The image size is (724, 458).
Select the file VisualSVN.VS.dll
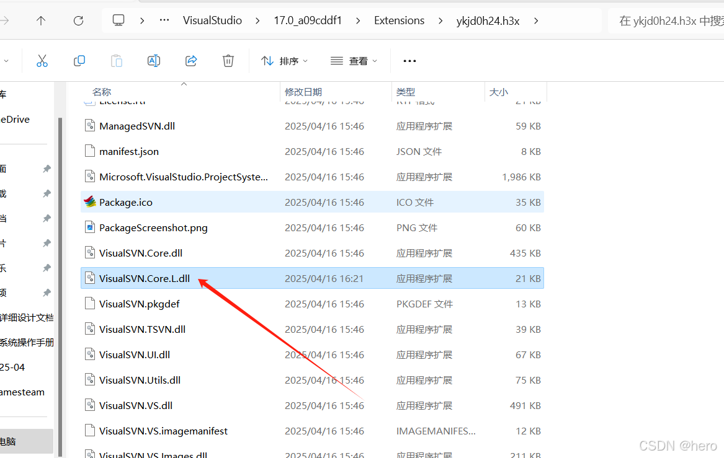click(x=136, y=405)
